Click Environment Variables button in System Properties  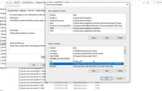coord(43,57)
